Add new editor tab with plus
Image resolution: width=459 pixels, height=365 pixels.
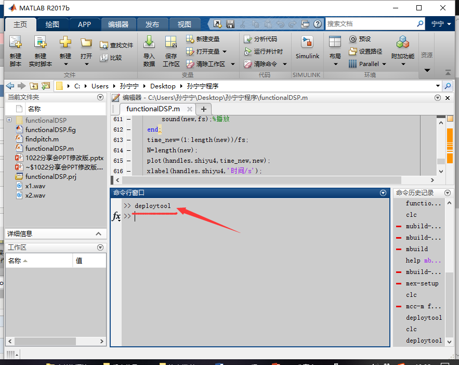point(204,109)
